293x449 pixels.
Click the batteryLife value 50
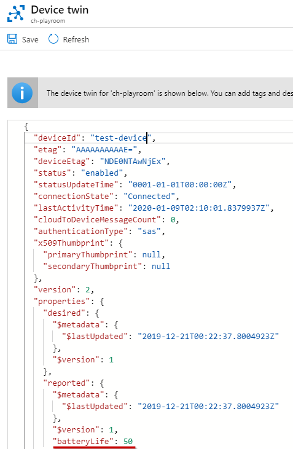128,442
